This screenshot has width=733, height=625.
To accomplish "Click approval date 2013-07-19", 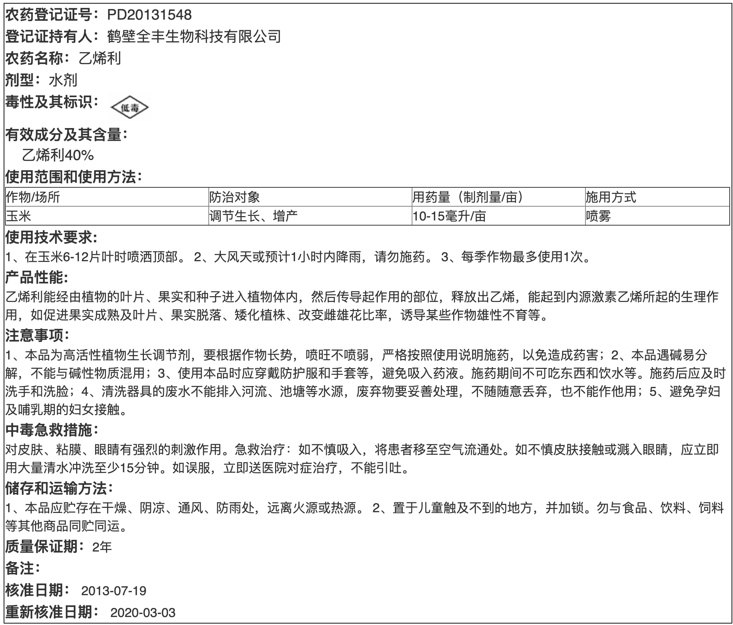I will click(x=114, y=590).
